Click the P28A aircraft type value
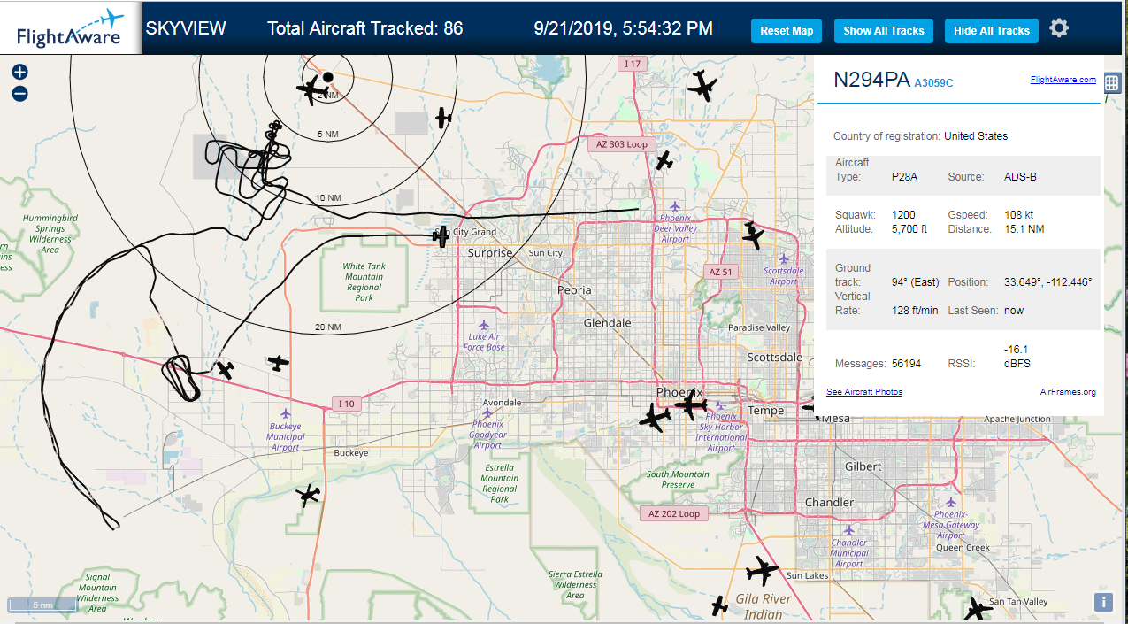 point(905,177)
